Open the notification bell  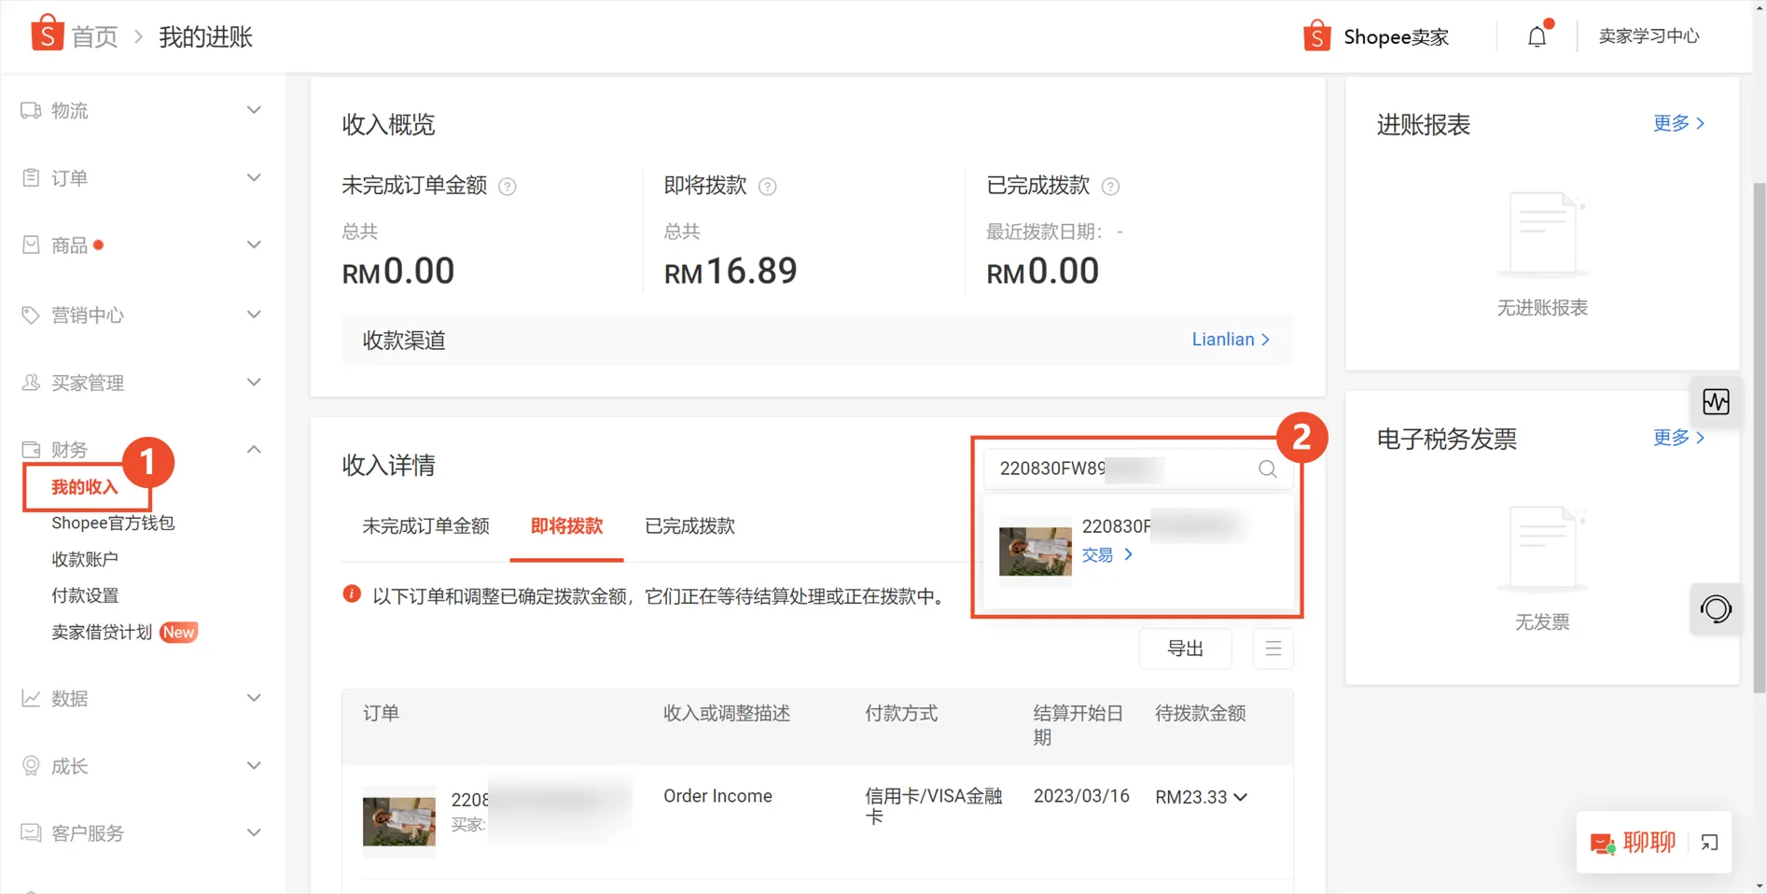(x=1536, y=35)
